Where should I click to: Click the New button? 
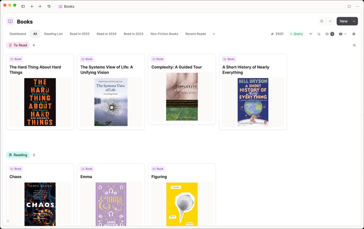pos(343,21)
